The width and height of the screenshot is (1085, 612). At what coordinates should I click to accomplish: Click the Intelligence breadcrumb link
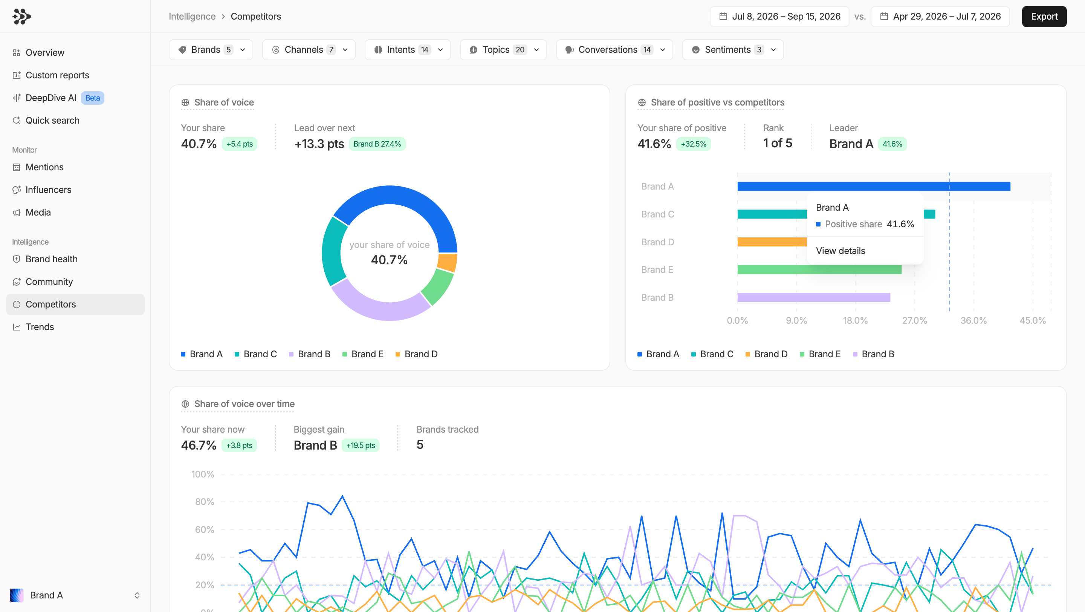192,17
